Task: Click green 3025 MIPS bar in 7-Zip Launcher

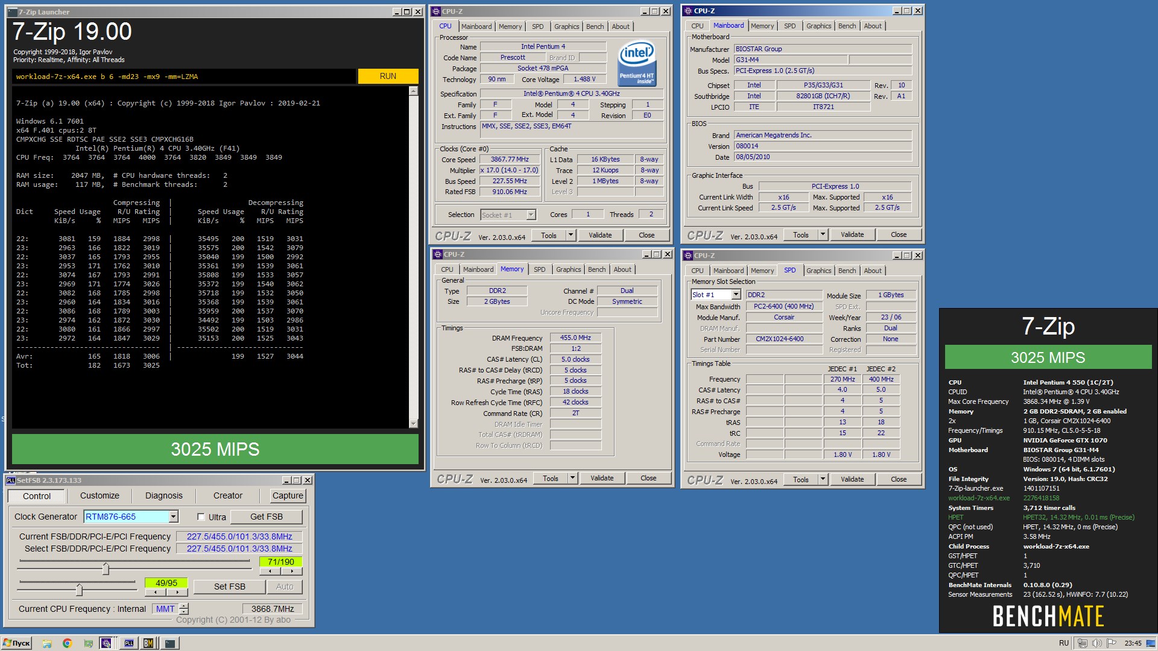Action: pyautogui.click(x=215, y=449)
